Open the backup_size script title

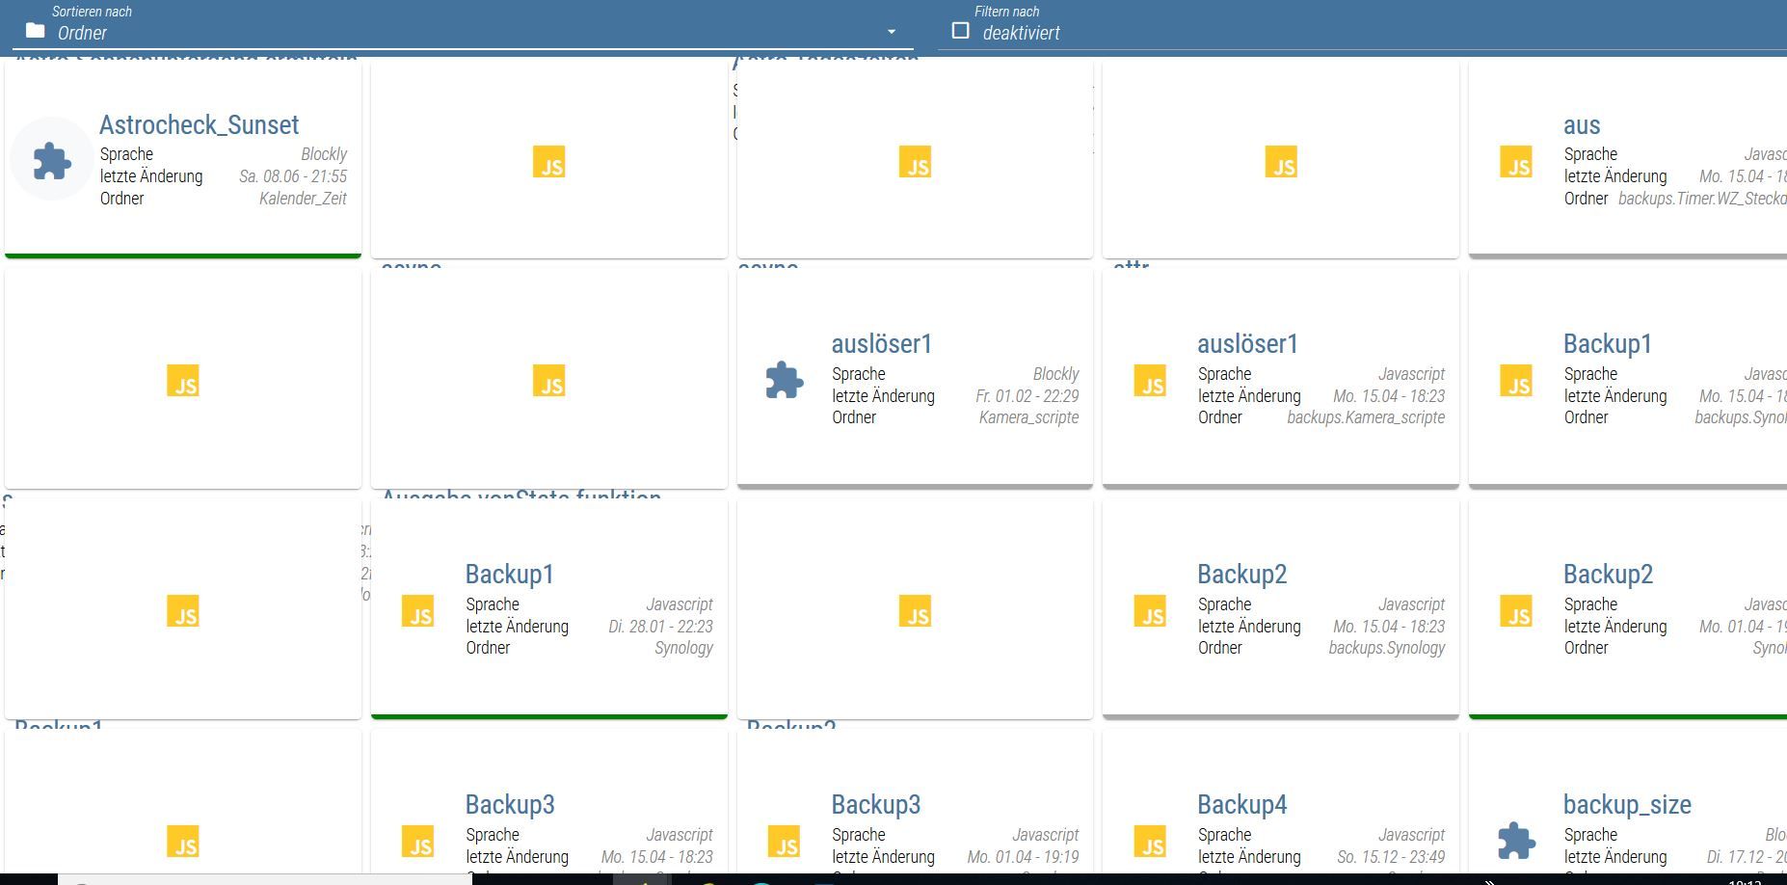pos(1627,805)
